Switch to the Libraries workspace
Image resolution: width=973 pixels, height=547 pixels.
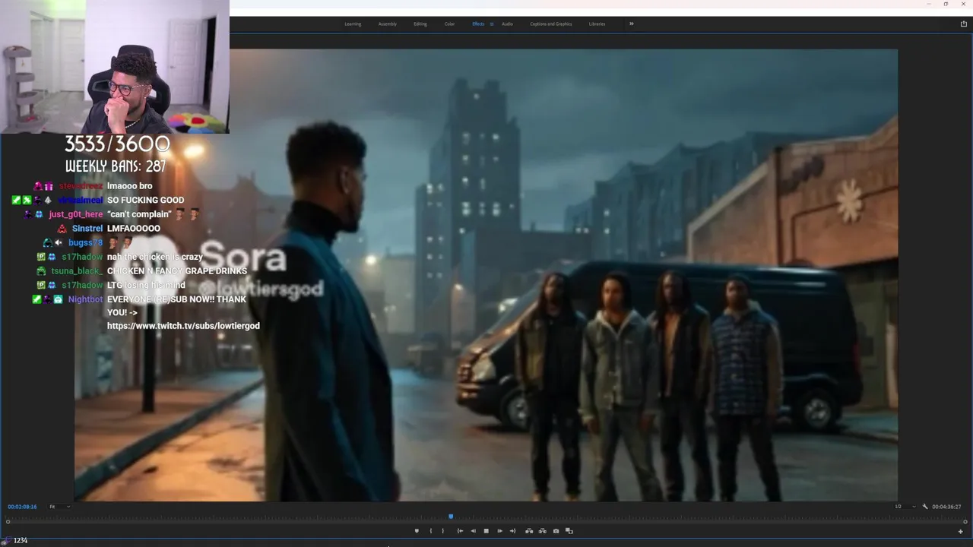pos(597,24)
